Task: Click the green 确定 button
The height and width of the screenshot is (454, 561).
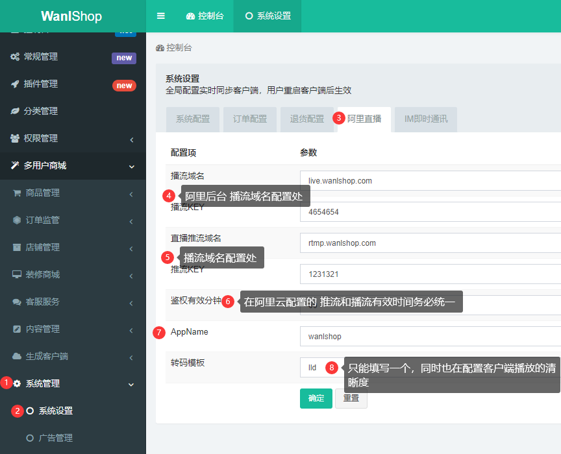Action: pos(316,399)
